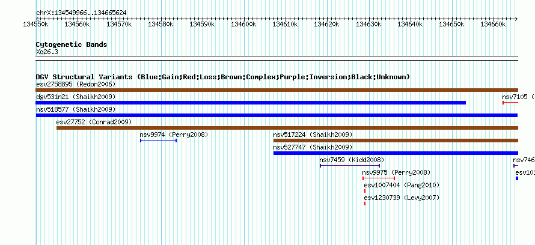Click the dgv531n21 (Shaikh2009) label
535x245 pixels.
(x=76, y=97)
